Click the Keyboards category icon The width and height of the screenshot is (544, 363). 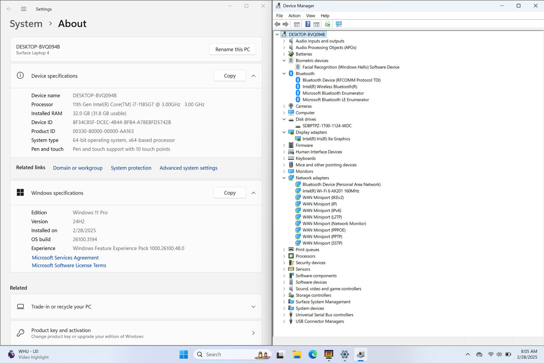click(291, 158)
